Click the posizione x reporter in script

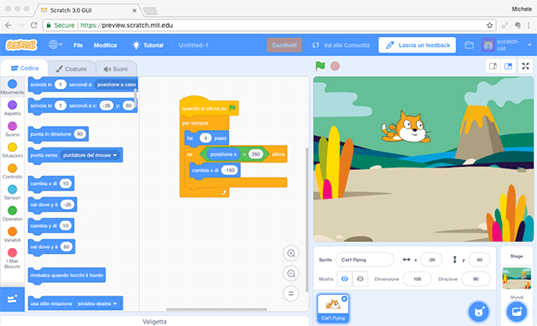coord(223,154)
